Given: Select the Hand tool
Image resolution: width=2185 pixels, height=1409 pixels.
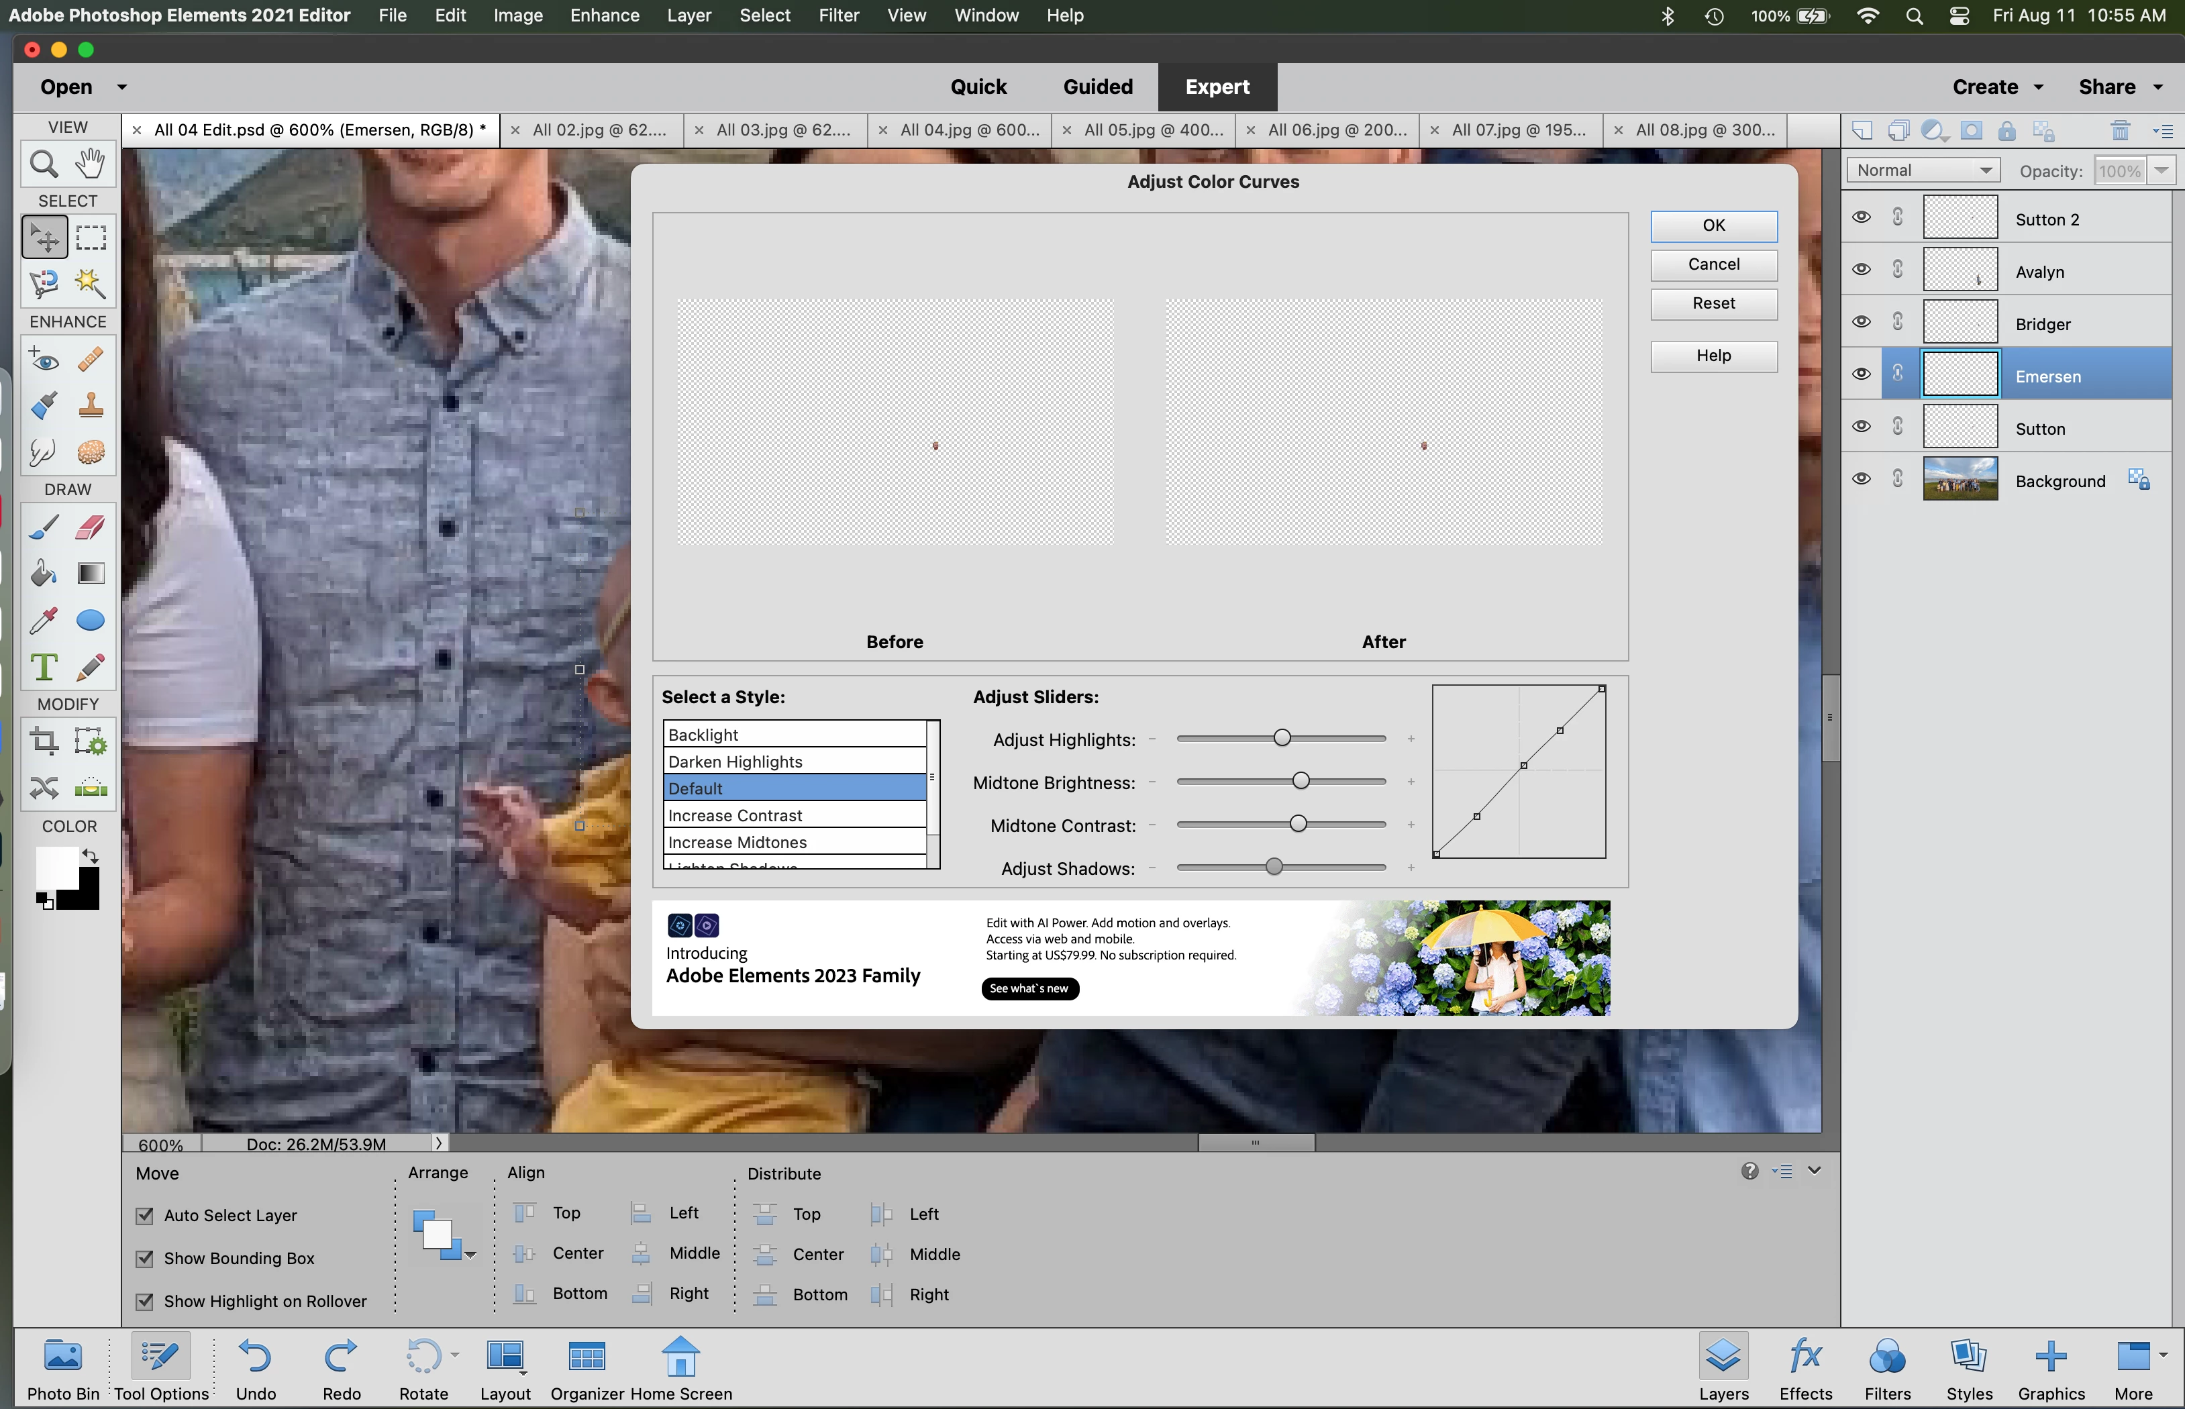Looking at the screenshot, I should (x=90, y=164).
